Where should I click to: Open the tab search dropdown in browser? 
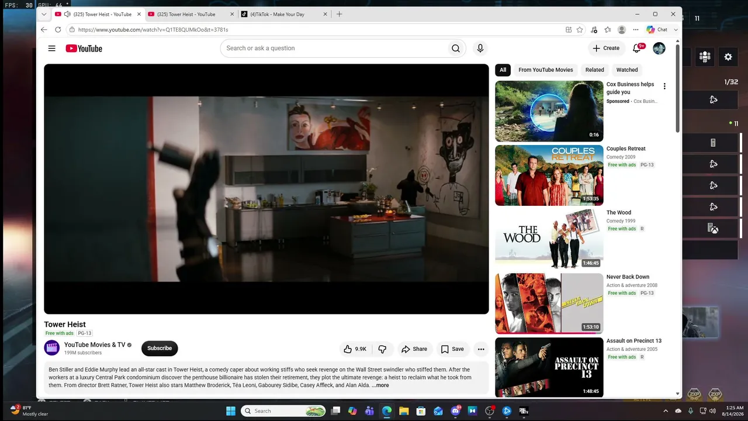pyautogui.click(x=44, y=14)
